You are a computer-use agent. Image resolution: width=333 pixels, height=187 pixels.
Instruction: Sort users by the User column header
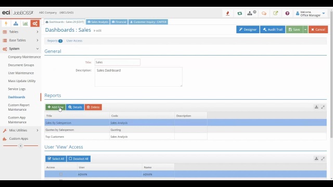click(110, 167)
